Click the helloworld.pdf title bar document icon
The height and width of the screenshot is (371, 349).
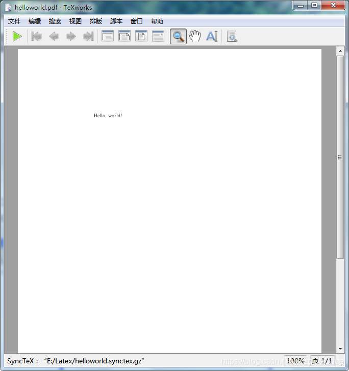[x=9, y=8]
